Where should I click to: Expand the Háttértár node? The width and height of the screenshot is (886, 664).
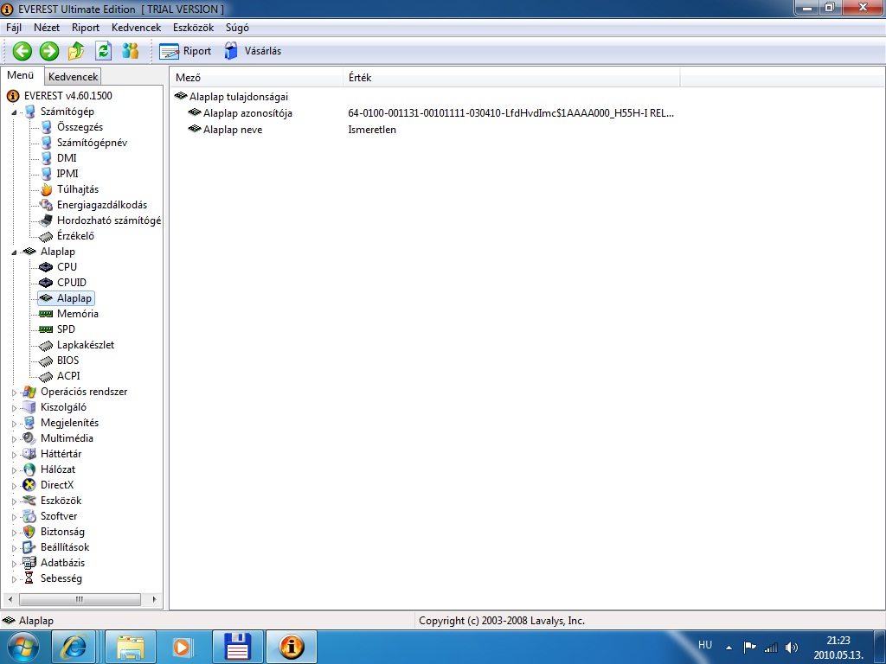[x=14, y=454]
